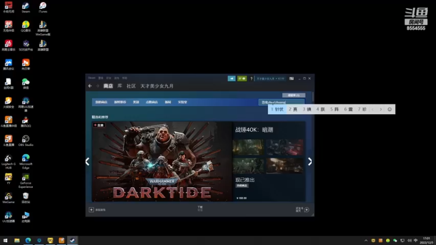
Task: Open the 天才美少女九月 profile tab
Action: tap(157, 86)
